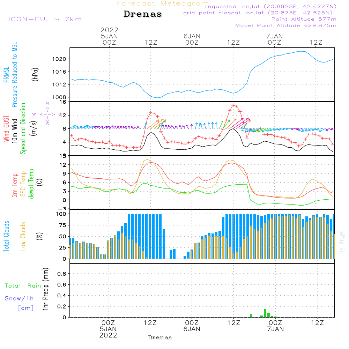349x349 pixels.
Task: Click 'Model Point Altitude 629.875m' text
Action: click(286, 25)
